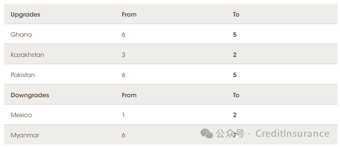Click Pakistan's To value 5
Screen dimensions: 340x147
[x=235, y=75]
